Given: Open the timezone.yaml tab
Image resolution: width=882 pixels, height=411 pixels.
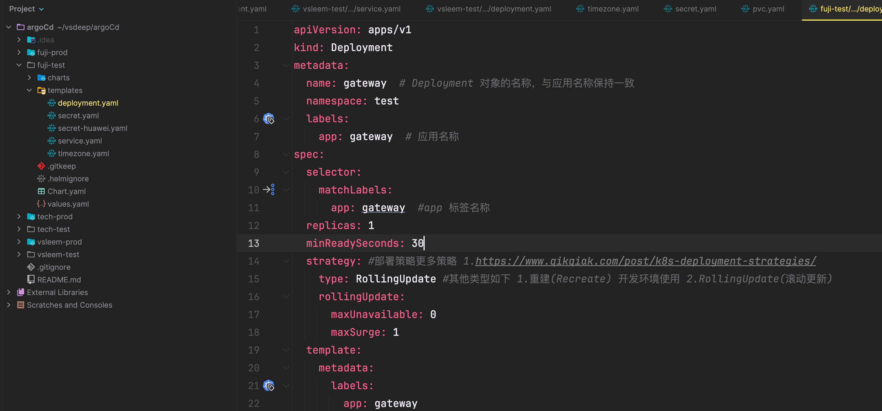Looking at the screenshot, I should point(613,8).
